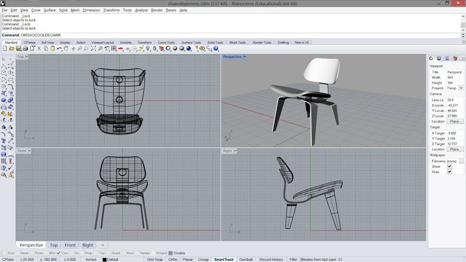Click the target Location Place button
Screen dimensions: 466x262
pyautogui.click(x=455, y=149)
